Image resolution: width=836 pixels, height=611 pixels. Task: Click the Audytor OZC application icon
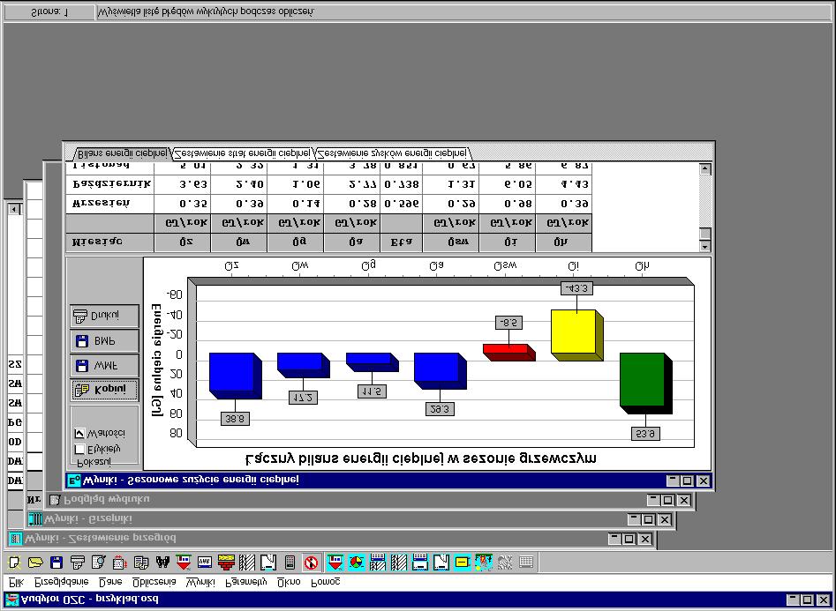click(11, 600)
